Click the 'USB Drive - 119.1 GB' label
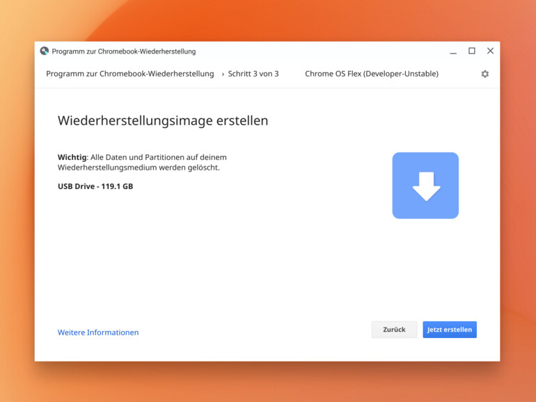Screen dimensions: 536x402 point(95,186)
